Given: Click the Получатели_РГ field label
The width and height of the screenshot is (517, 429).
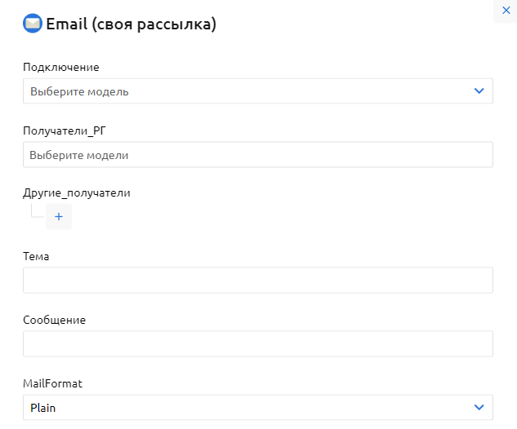Looking at the screenshot, I should [65, 130].
